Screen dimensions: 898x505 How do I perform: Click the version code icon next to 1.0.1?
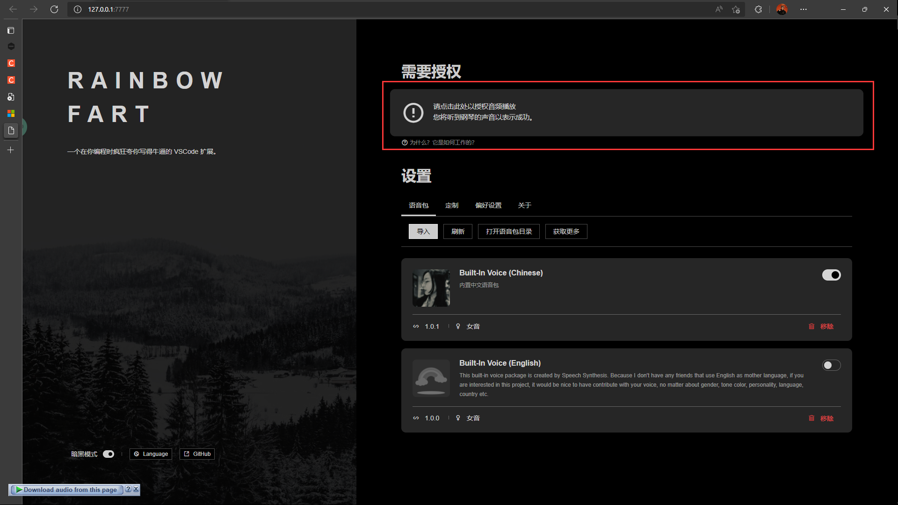pos(416,325)
